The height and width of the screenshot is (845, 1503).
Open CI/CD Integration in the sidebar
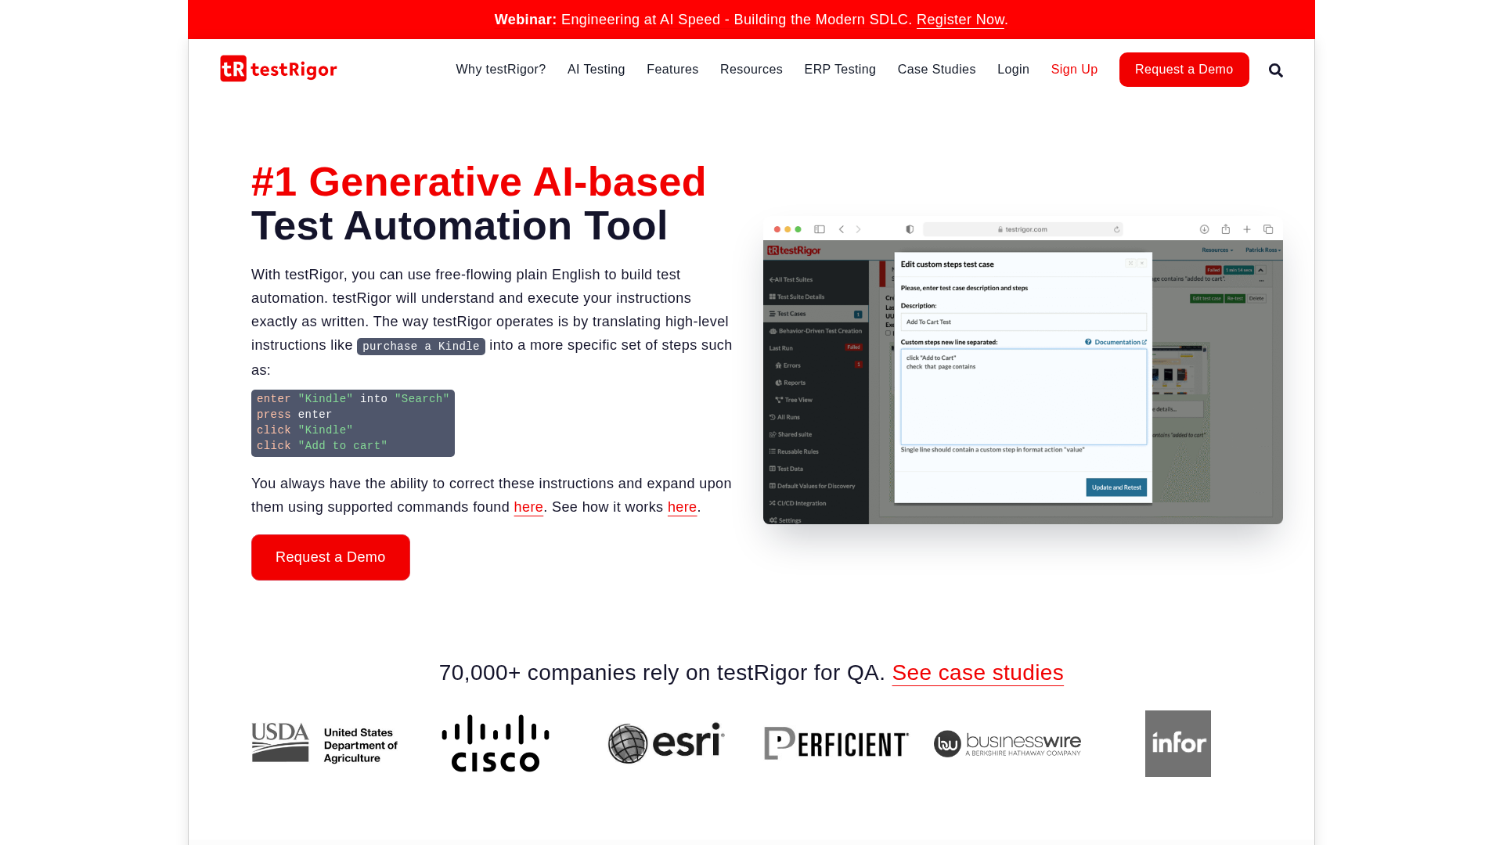point(801,503)
